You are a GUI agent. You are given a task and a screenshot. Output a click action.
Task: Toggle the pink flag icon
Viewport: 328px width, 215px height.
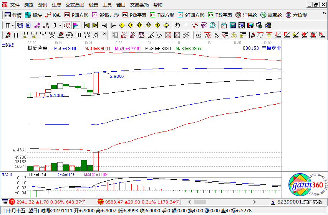pos(76,25)
